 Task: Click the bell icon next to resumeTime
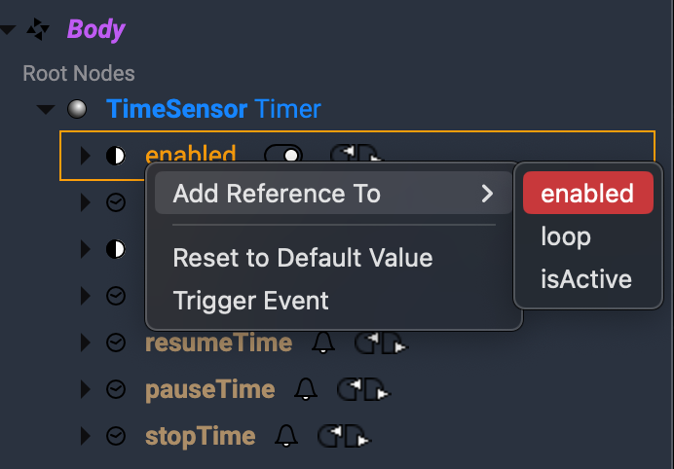point(323,343)
